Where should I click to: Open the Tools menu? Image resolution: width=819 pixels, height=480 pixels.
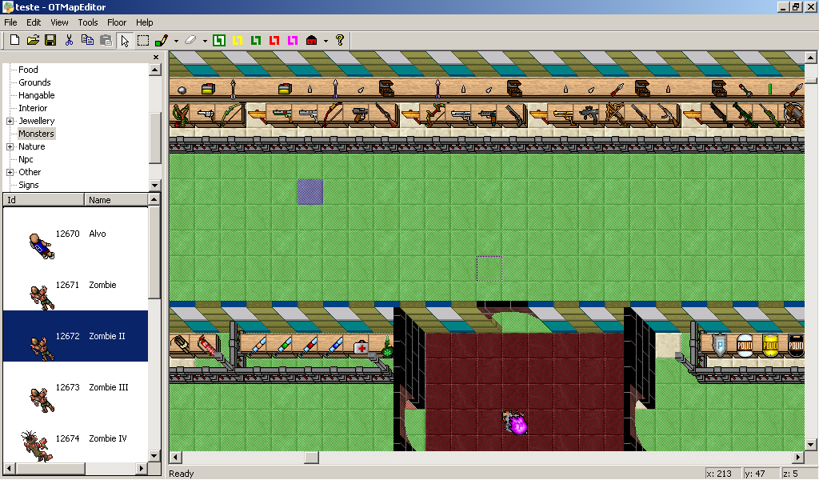[88, 22]
